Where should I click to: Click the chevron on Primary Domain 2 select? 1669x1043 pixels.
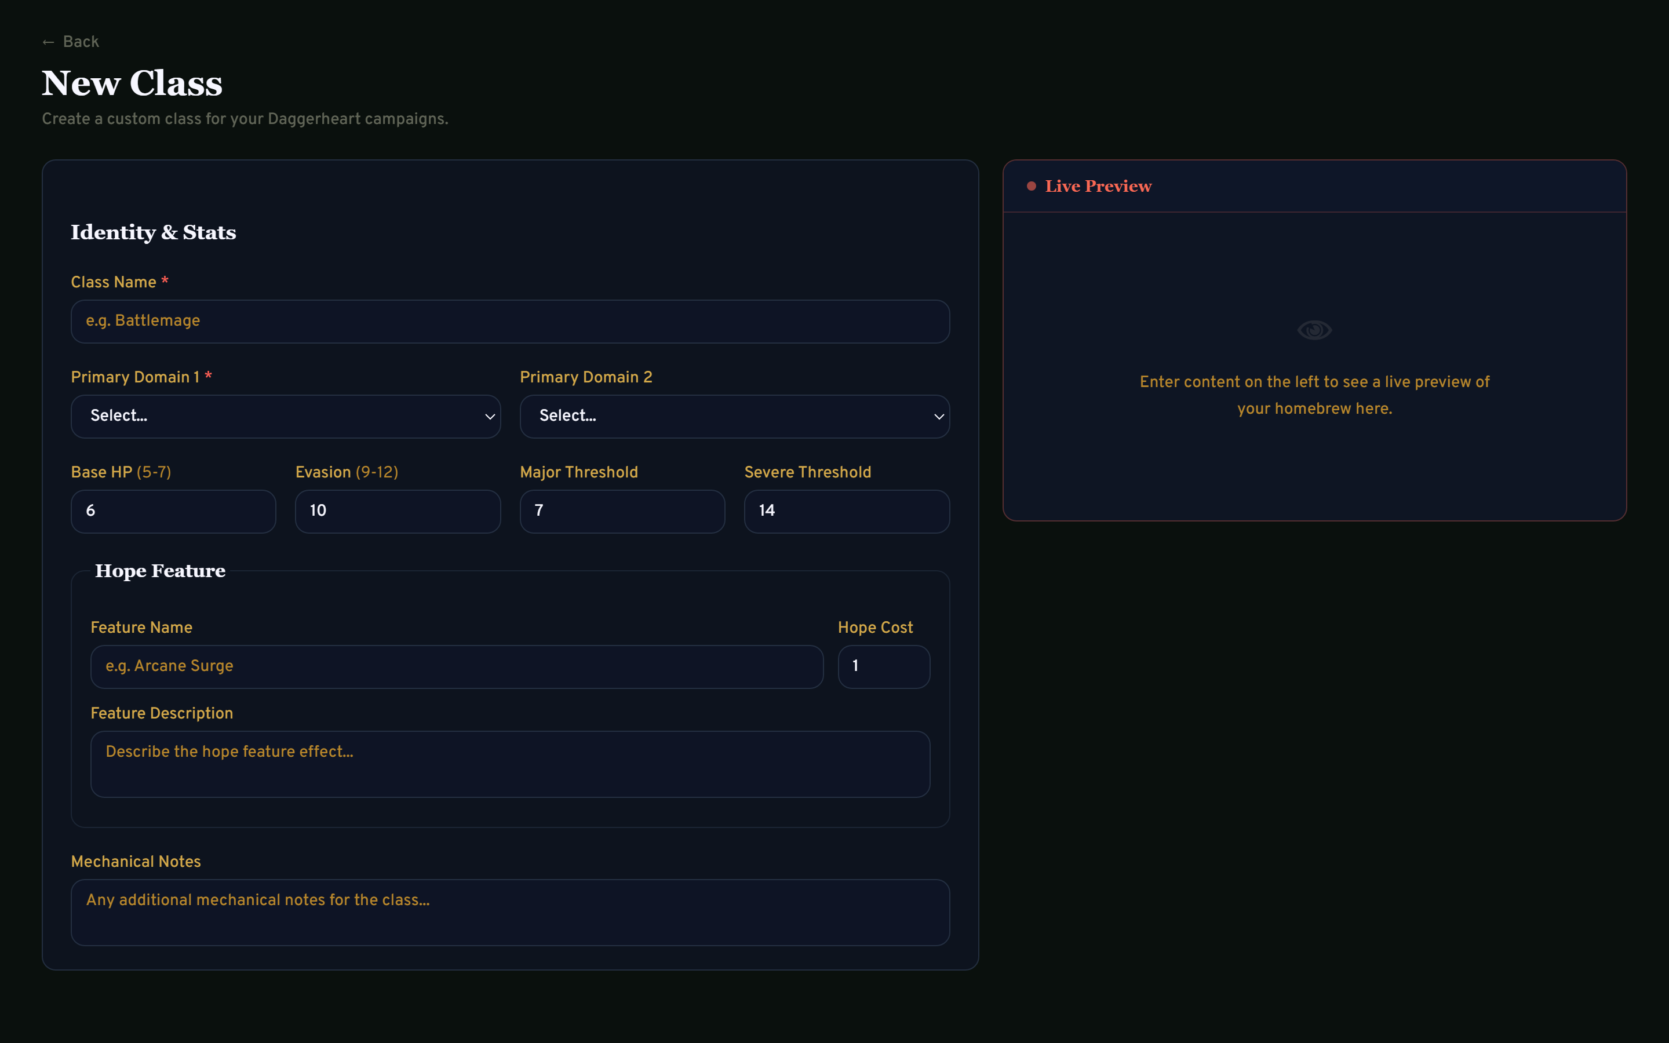939,417
